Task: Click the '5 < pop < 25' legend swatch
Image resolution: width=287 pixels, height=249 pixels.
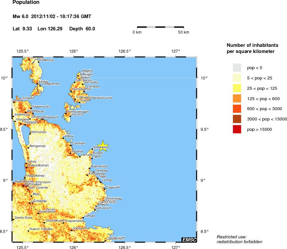Action: pyautogui.click(x=237, y=78)
